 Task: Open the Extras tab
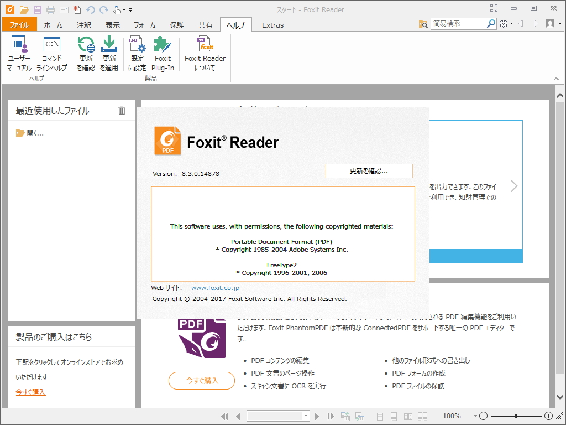point(274,24)
